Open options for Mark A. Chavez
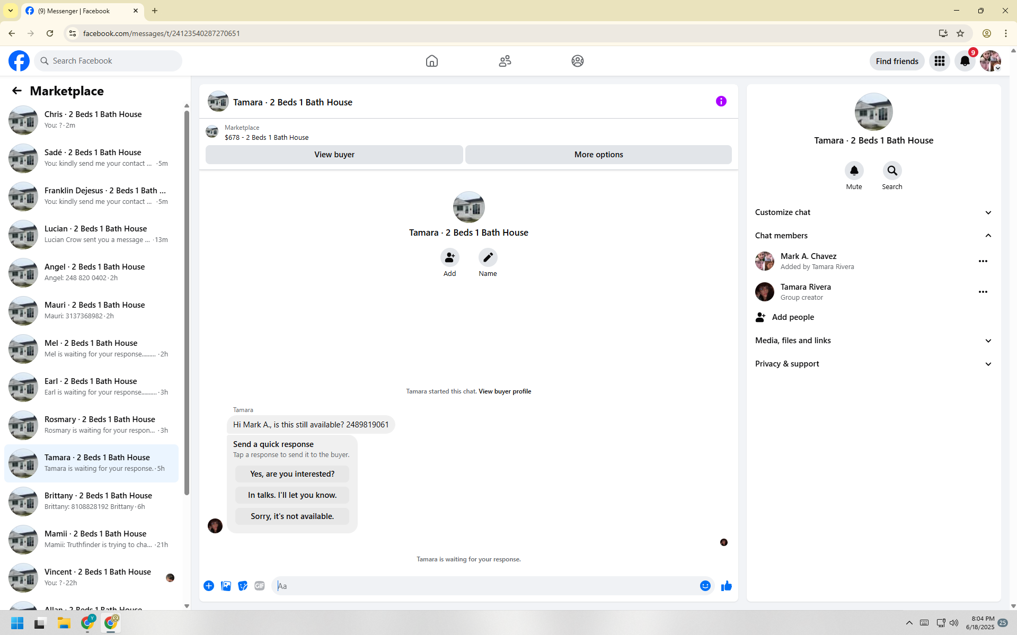The width and height of the screenshot is (1017, 635). pyautogui.click(x=983, y=261)
